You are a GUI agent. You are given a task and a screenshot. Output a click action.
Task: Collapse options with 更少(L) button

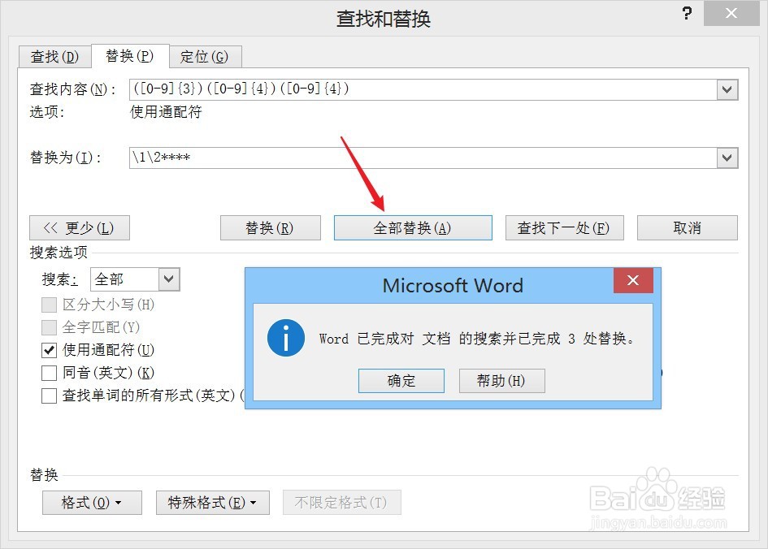pyautogui.click(x=80, y=228)
